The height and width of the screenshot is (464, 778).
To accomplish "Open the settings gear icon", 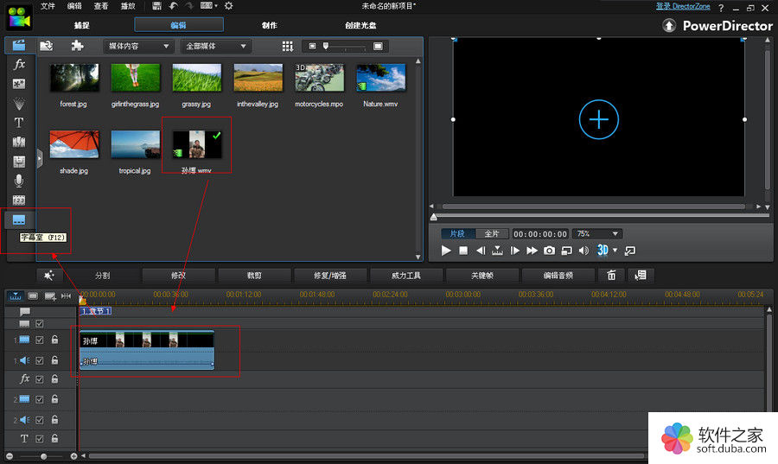I will pyautogui.click(x=229, y=6).
